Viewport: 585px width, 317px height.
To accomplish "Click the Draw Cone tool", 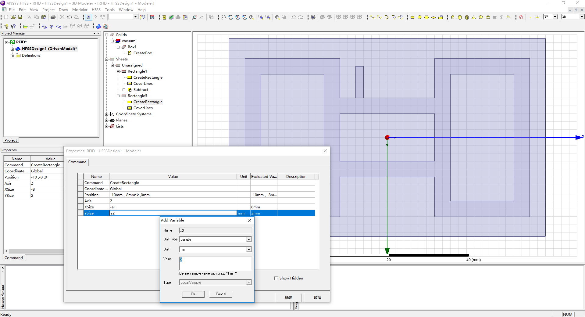I will coord(474,17).
